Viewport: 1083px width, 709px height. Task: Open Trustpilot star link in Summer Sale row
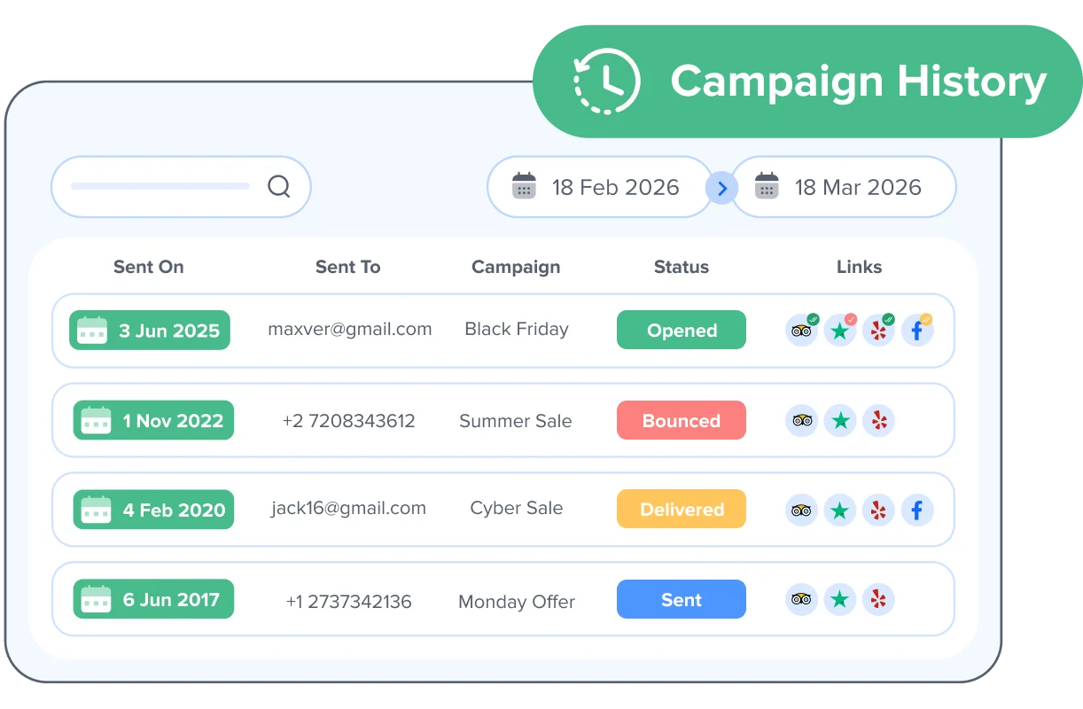840,420
